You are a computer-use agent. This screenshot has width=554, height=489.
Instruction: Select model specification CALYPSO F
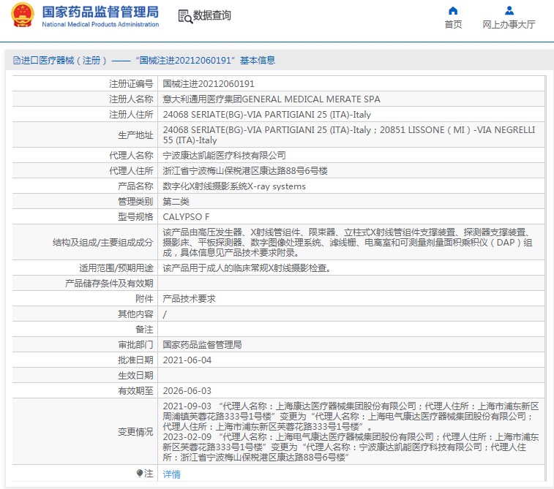186,216
